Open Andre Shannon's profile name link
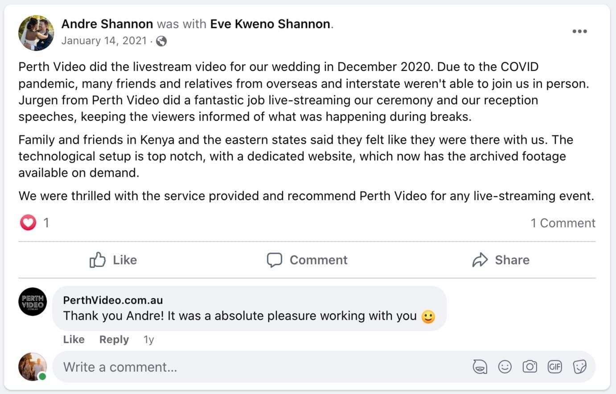The height and width of the screenshot is (394, 616). 107,24
